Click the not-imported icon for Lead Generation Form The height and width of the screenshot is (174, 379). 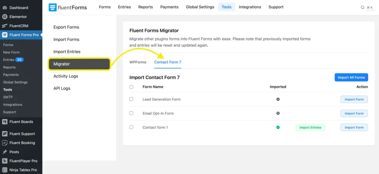[x=278, y=99]
